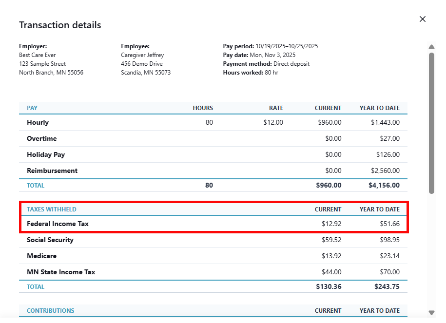
Task: Close the Transaction details dialog
Action: [x=423, y=19]
